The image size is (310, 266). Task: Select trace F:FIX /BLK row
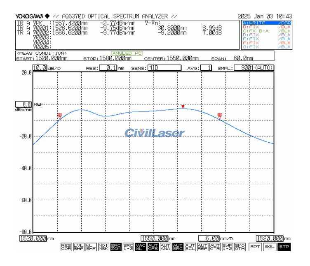(267, 43)
